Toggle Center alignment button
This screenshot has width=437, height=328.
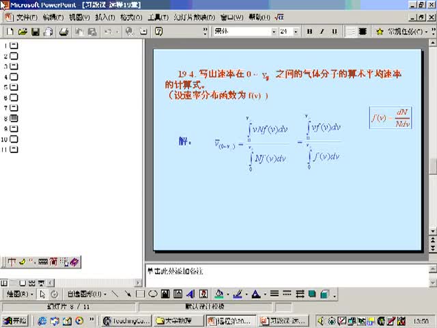pyautogui.click(x=363, y=31)
